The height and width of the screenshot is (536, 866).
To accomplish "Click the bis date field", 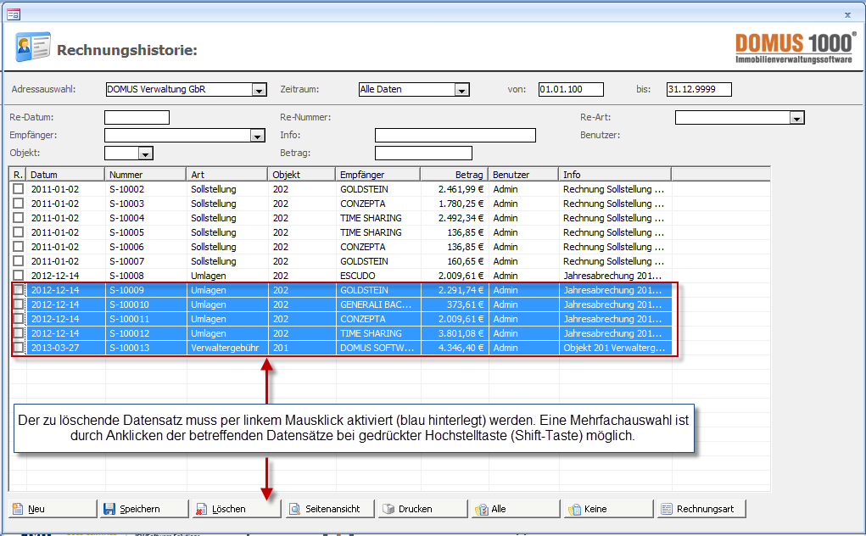I will point(699,89).
